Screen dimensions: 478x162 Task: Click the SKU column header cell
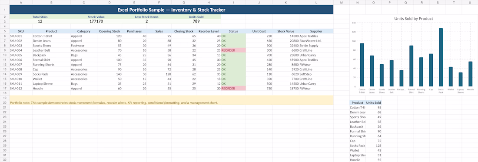click(x=21, y=31)
